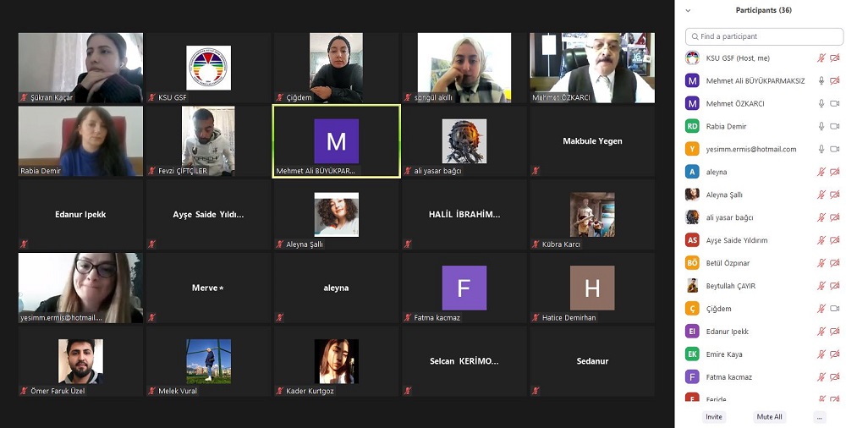The width and height of the screenshot is (846, 428).
Task: Click the Hatice Demirhan video tile
Action: (592, 288)
